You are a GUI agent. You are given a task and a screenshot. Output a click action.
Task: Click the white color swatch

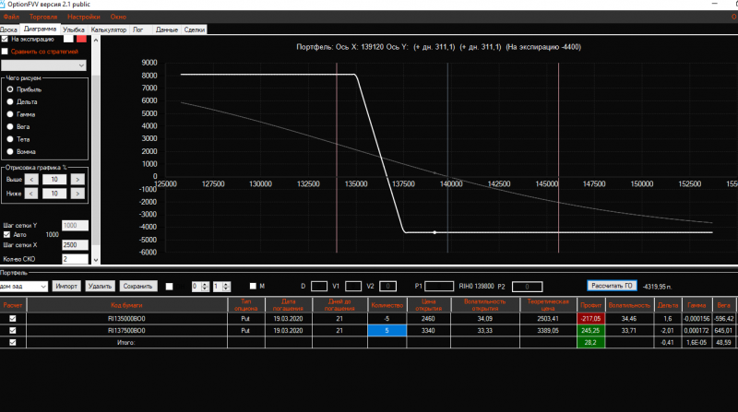pyautogui.click(x=68, y=39)
